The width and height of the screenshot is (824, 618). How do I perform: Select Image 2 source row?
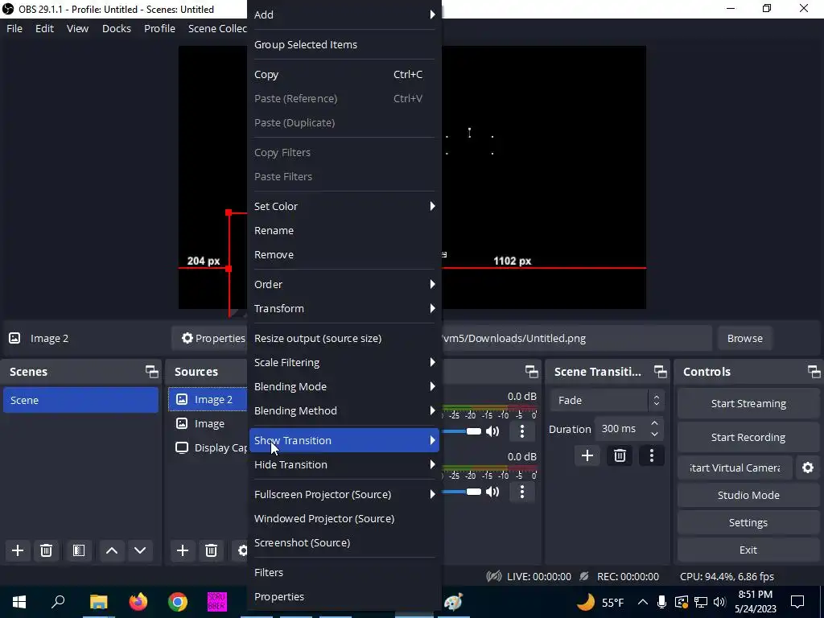pos(208,399)
